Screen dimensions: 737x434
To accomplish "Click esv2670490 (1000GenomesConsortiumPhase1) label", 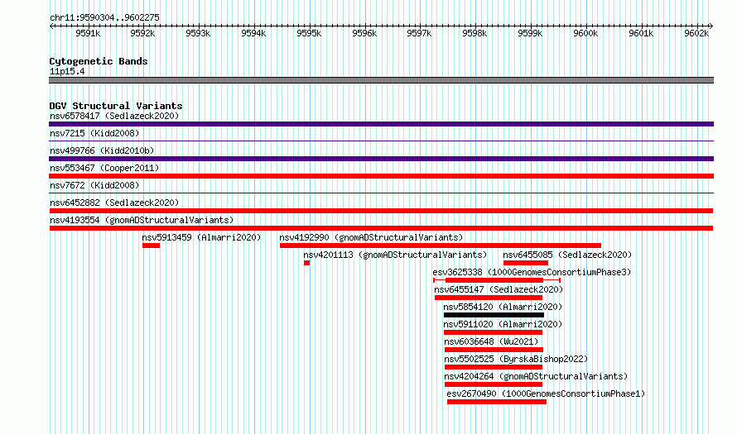I will [x=546, y=393].
